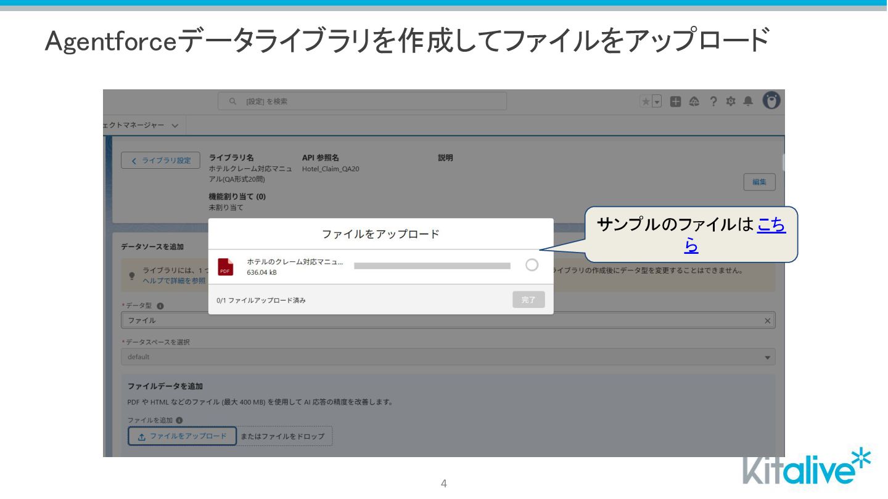Viewport: 888px width, 499px height.
Task: Open the help question mark icon
Action: point(713,102)
